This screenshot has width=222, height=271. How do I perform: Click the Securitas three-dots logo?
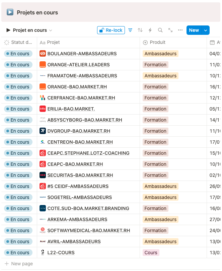(43, 175)
